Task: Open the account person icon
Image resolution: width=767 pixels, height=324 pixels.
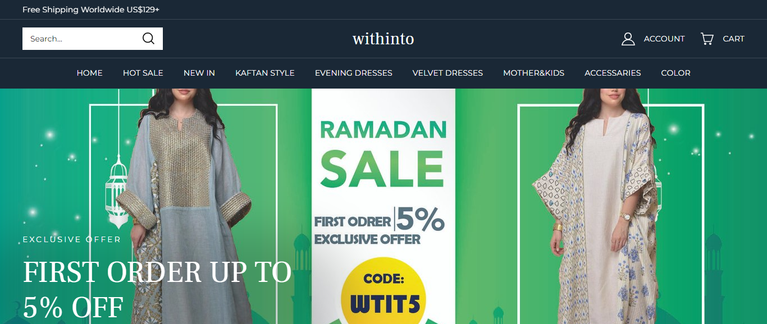Action: 628,39
